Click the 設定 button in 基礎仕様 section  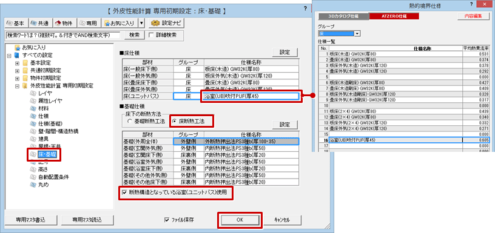point(285,125)
